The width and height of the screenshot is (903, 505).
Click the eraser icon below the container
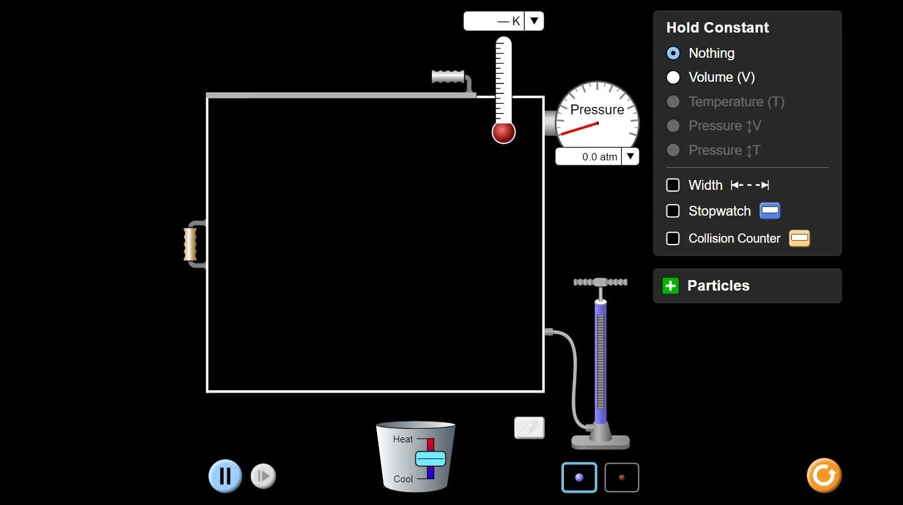point(529,428)
